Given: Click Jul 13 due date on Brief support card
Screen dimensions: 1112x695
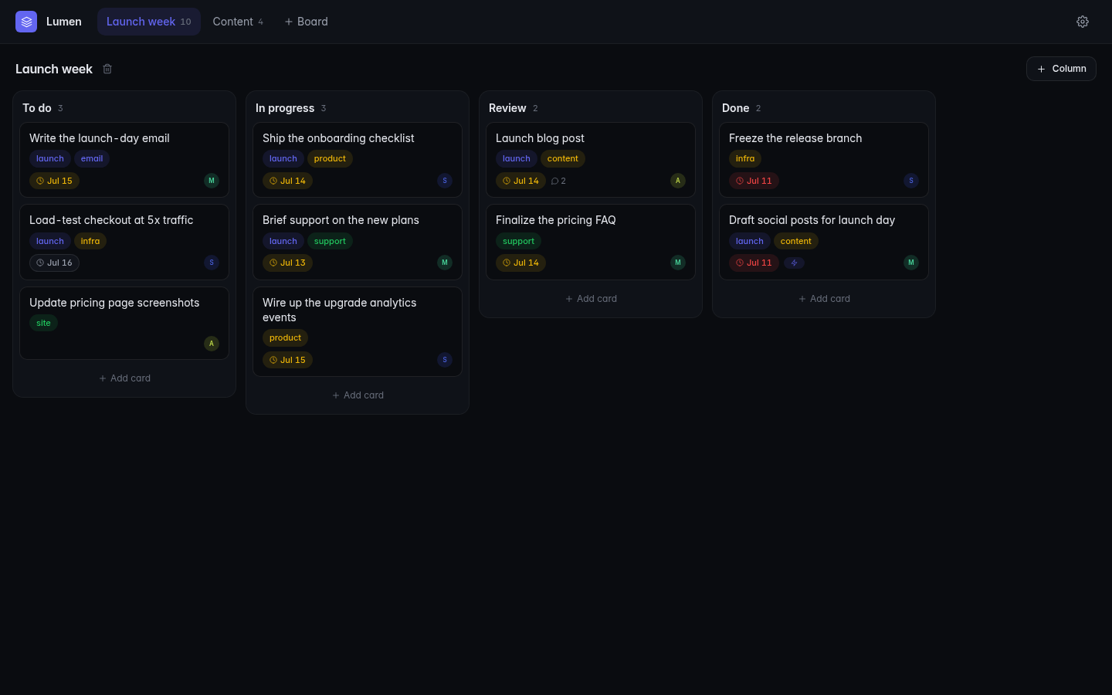Looking at the screenshot, I should coord(287,263).
